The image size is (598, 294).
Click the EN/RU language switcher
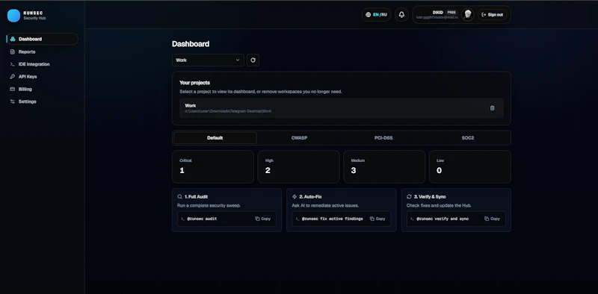click(x=376, y=15)
